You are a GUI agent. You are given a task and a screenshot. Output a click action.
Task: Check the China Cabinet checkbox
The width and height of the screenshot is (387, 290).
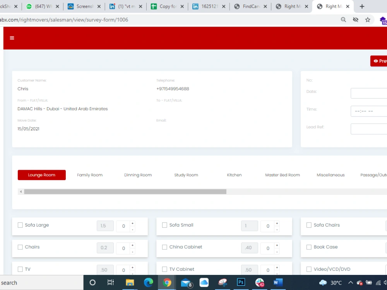(164, 247)
